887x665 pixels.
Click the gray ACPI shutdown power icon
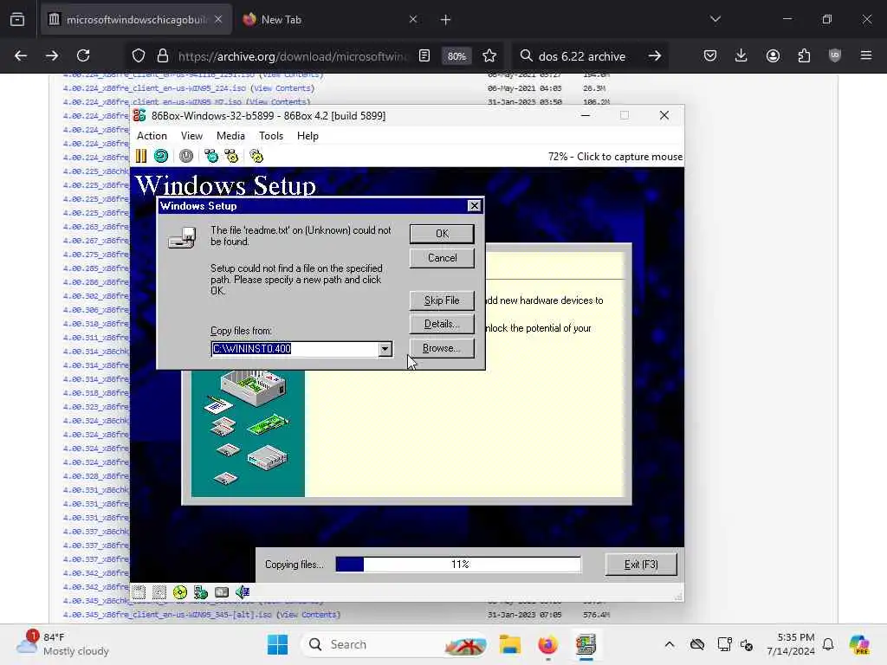click(186, 156)
